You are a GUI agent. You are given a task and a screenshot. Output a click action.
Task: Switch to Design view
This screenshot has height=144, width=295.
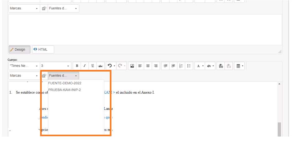tap(19, 49)
